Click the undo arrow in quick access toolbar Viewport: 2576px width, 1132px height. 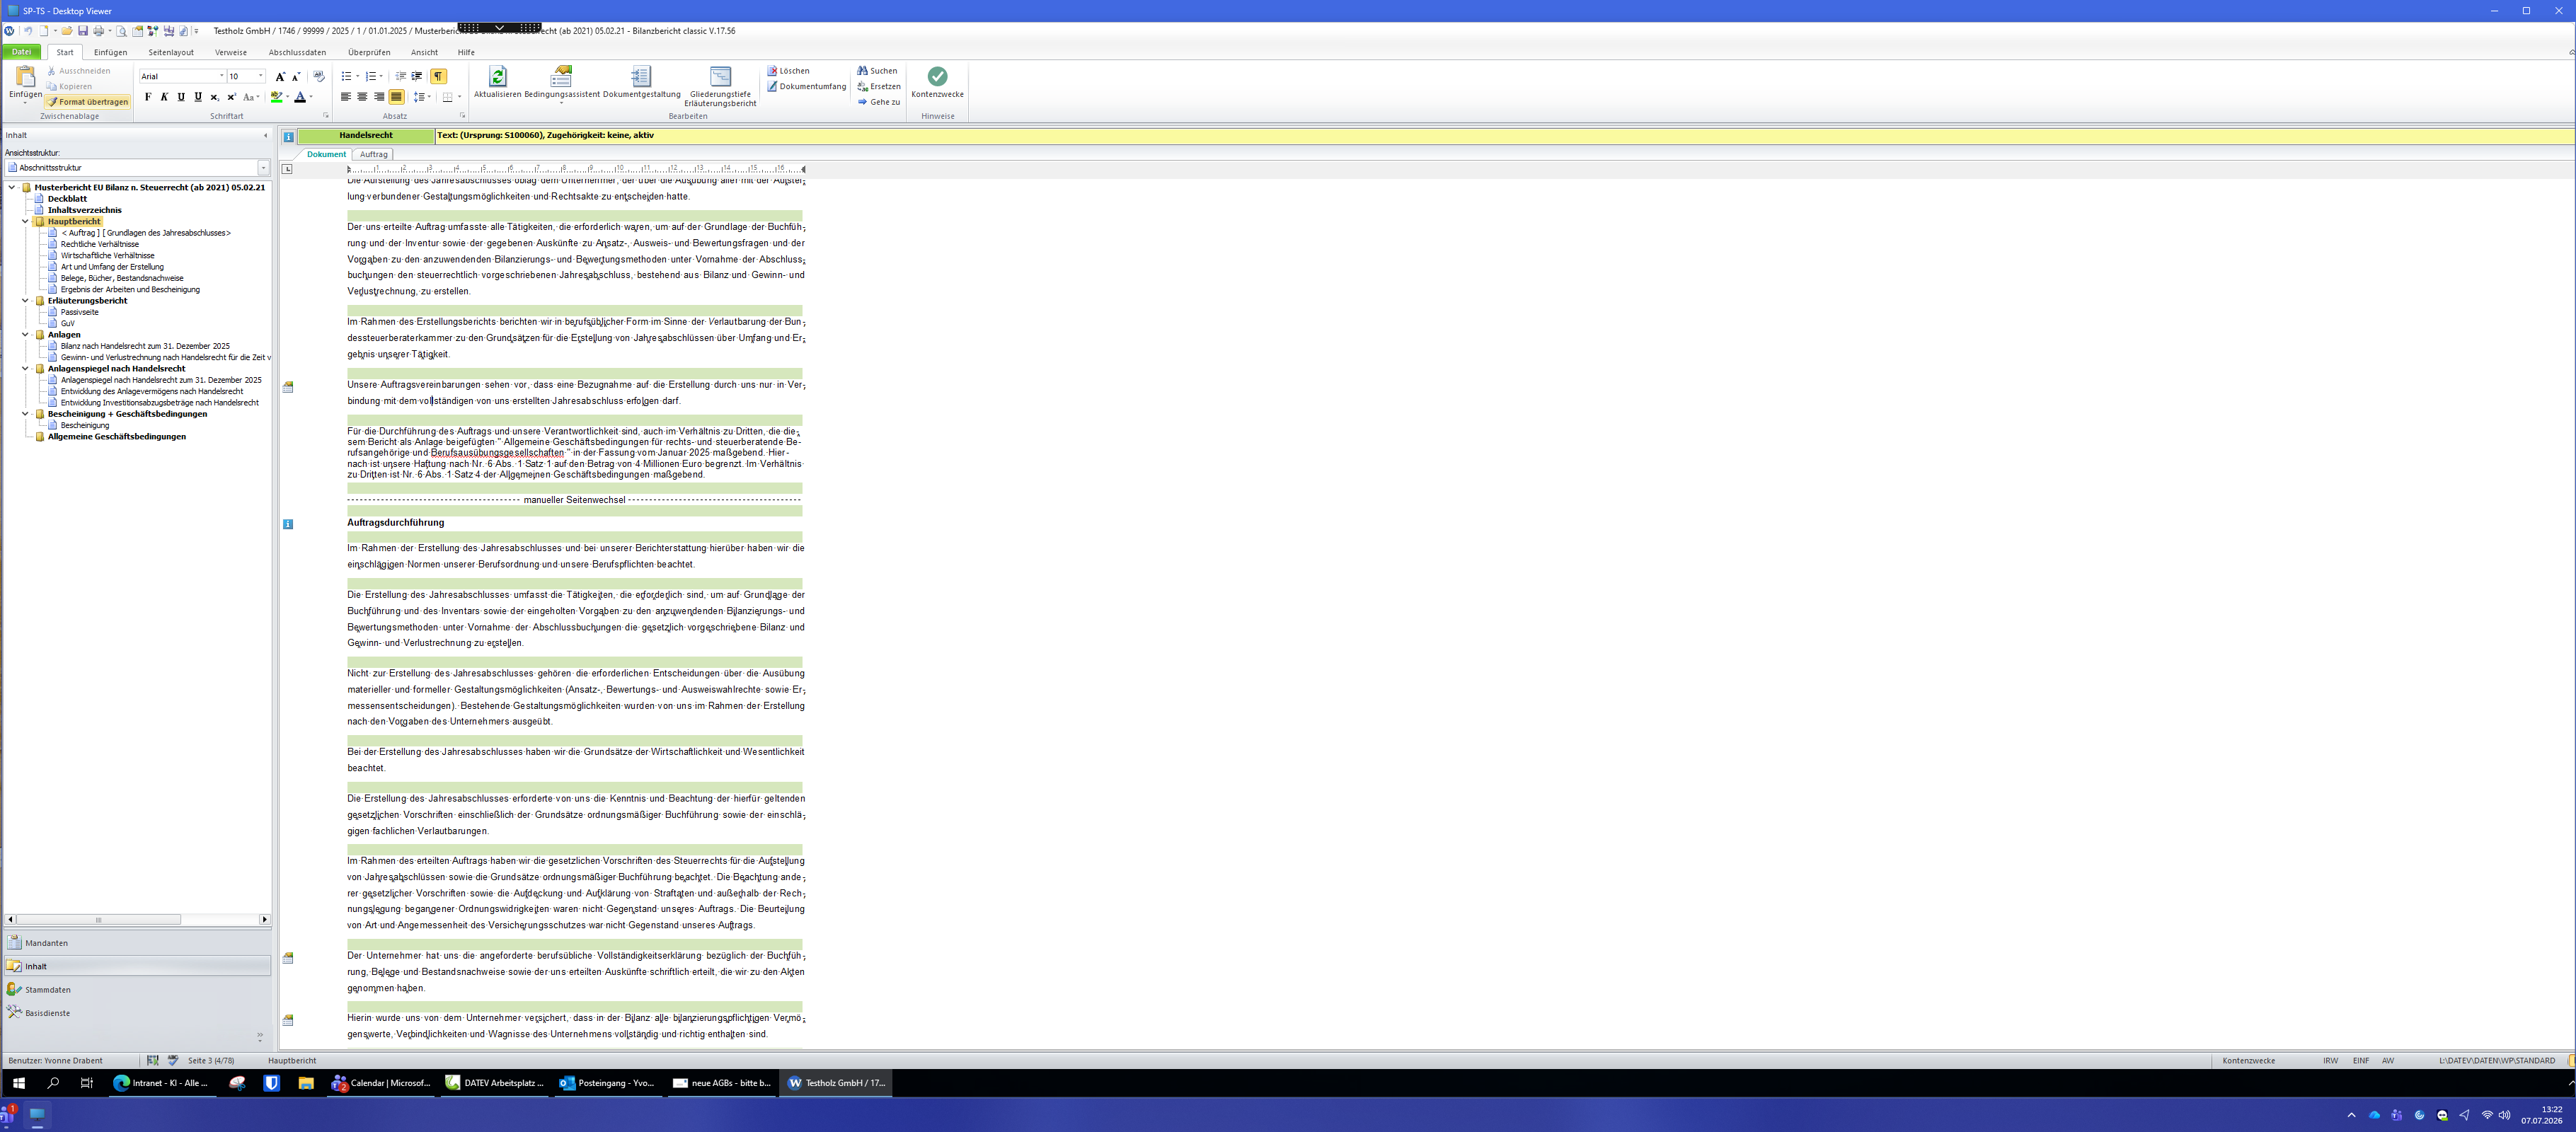point(28,31)
